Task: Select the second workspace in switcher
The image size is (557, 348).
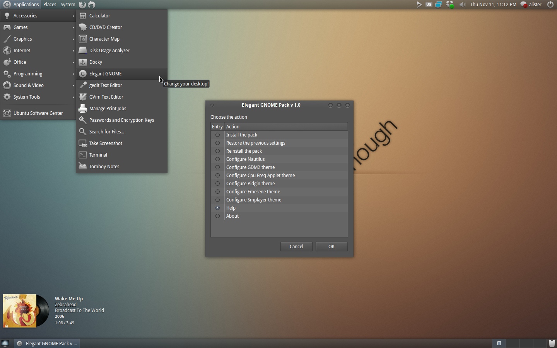Action: [513, 343]
